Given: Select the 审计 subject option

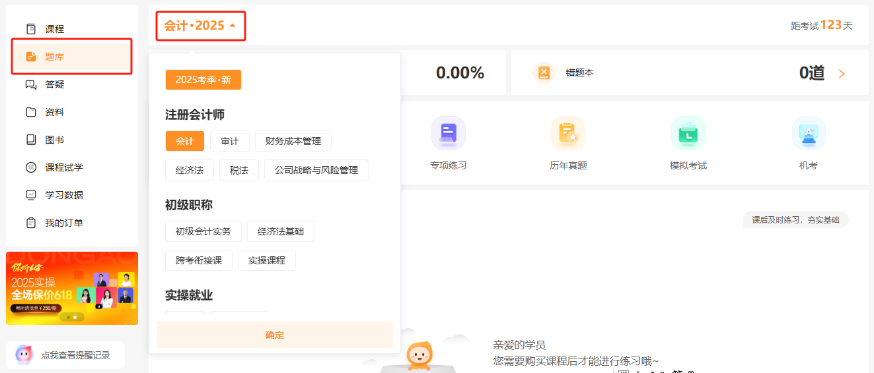Looking at the screenshot, I should [229, 141].
